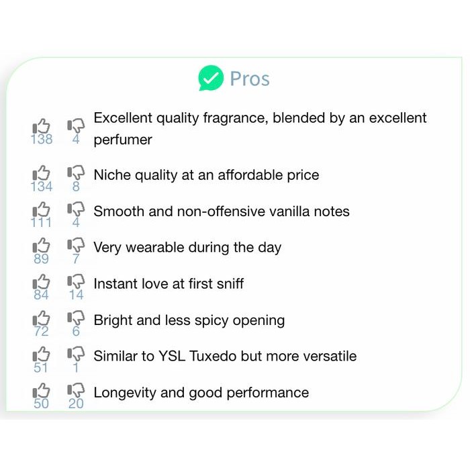The height and width of the screenshot is (470, 470).
Task: Upvote "Very wearable during the day"
Action: click(42, 246)
